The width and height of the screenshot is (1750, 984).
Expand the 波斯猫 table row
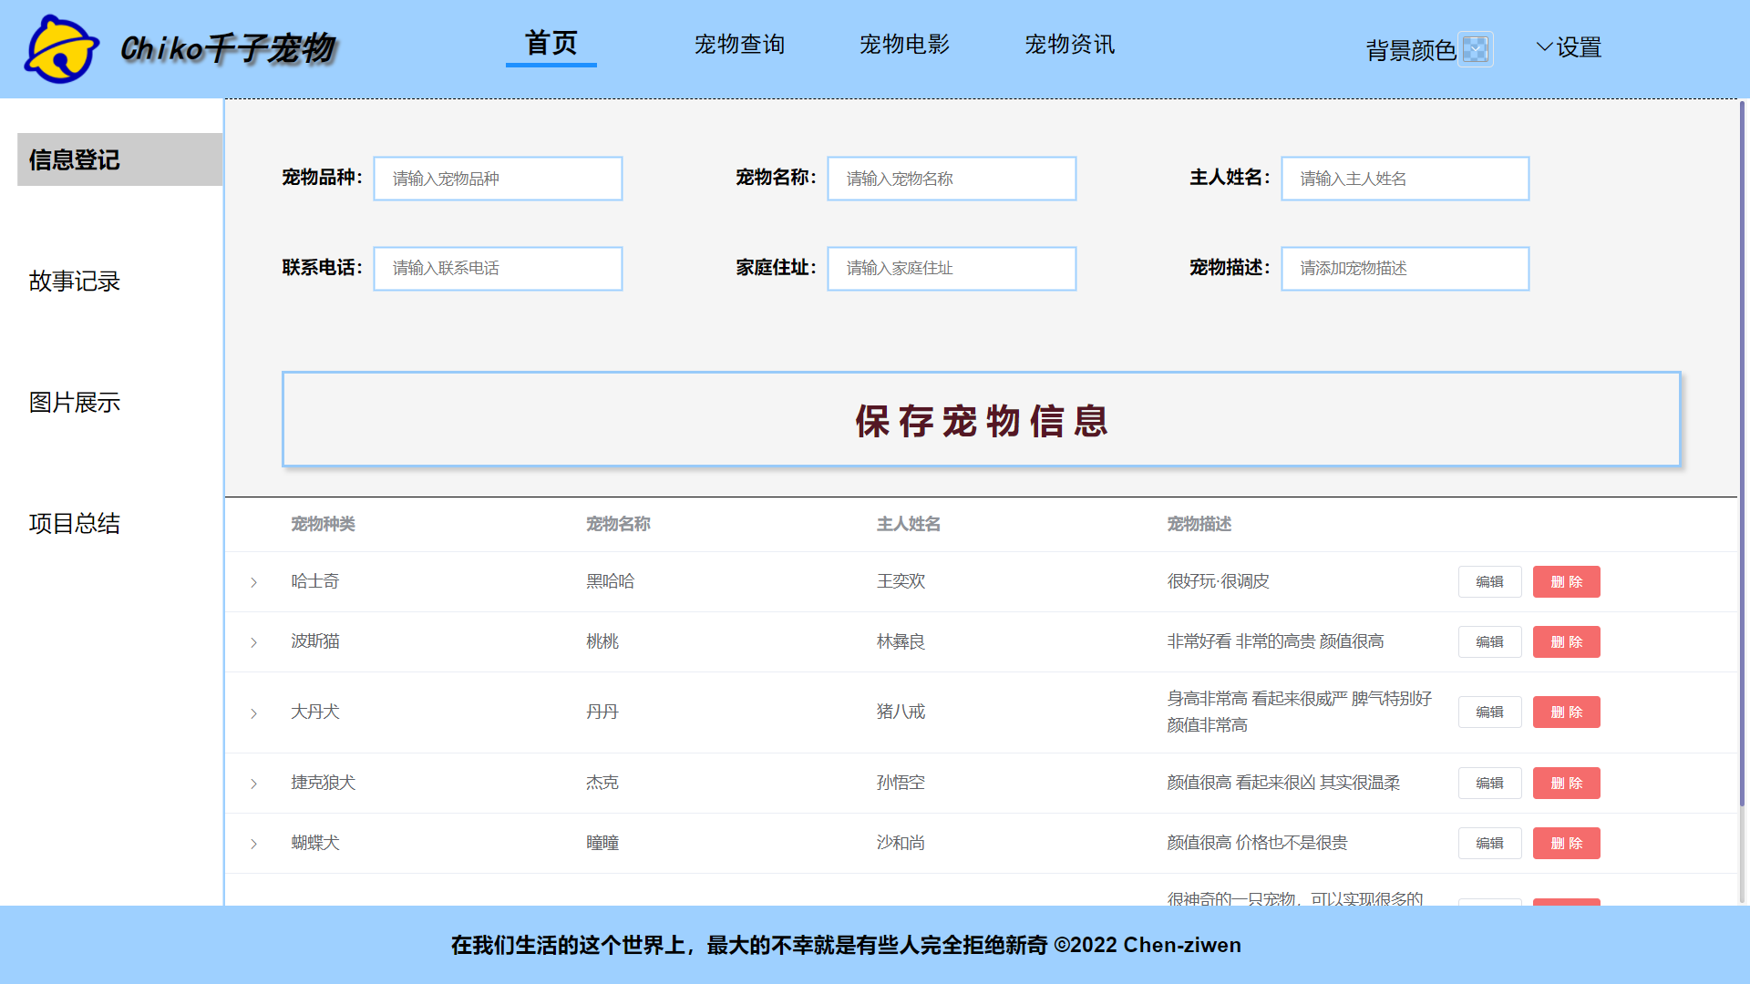coord(253,642)
